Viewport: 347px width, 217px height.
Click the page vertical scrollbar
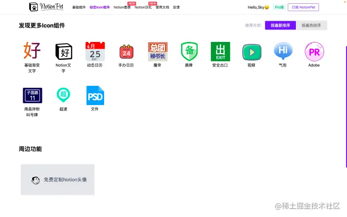click(346, 107)
